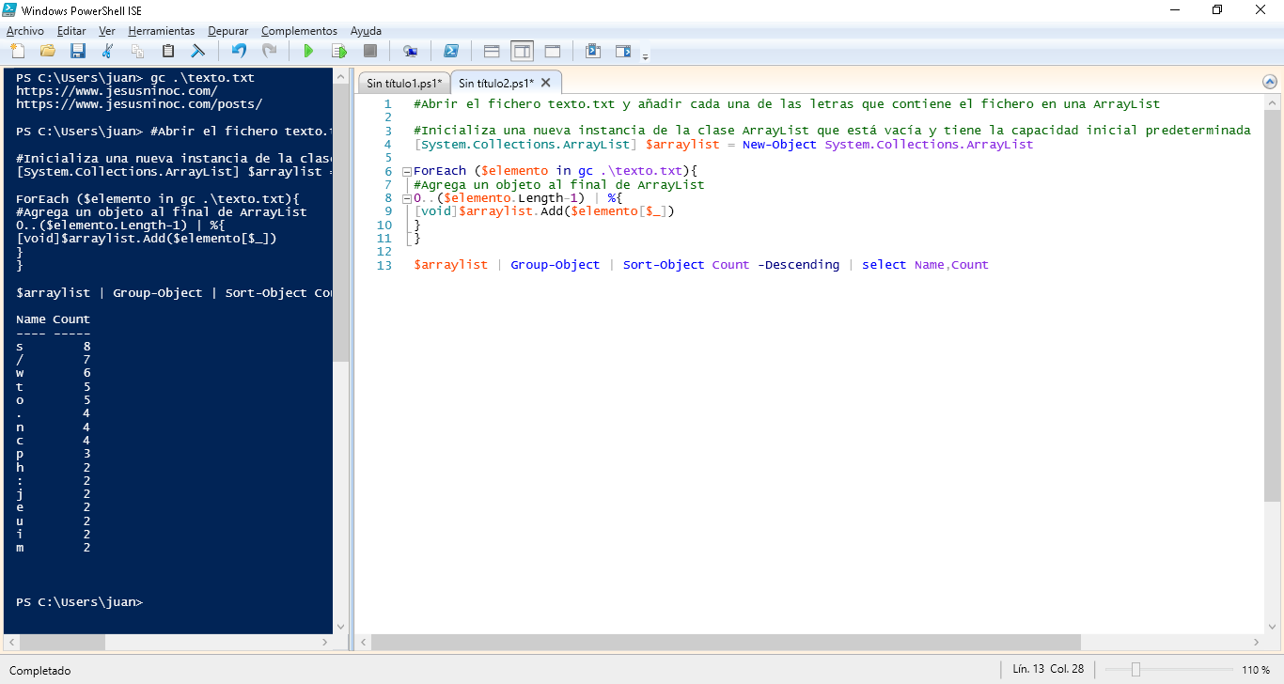Stop operation with the square stop icon
The height and width of the screenshot is (684, 1284).
point(370,51)
